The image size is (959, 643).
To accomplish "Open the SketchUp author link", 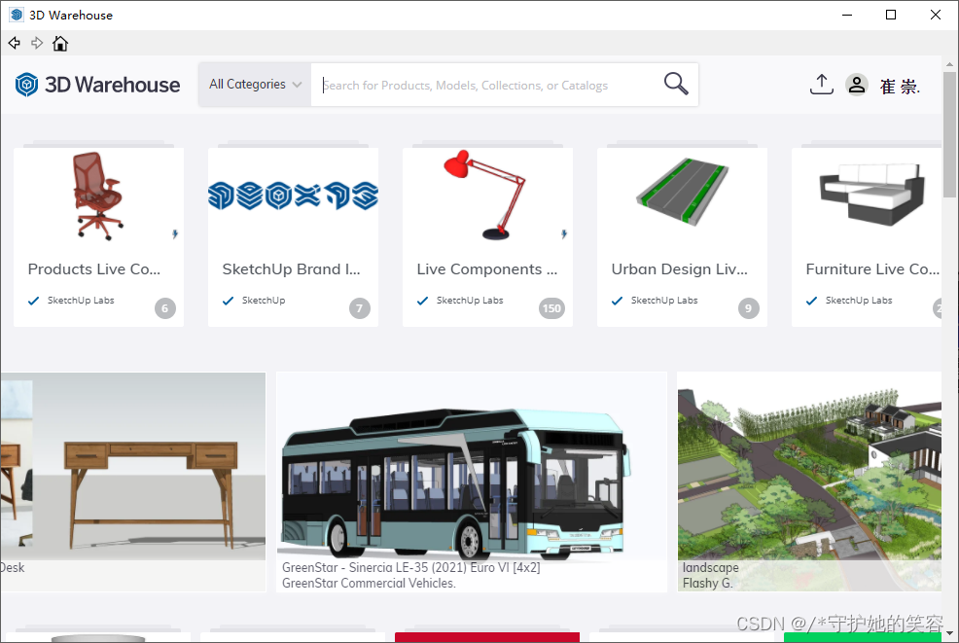I will coord(264,301).
